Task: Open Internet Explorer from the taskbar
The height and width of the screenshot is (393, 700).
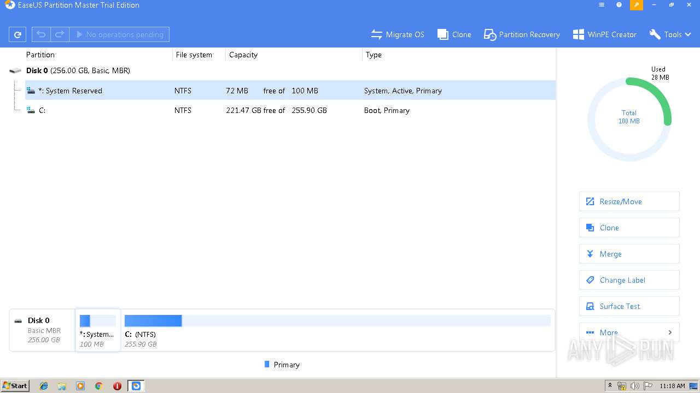Action: click(x=44, y=386)
